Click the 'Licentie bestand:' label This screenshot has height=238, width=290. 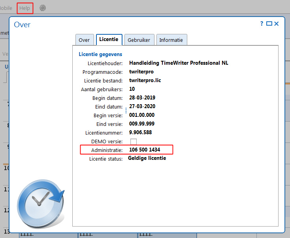tap(104, 81)
